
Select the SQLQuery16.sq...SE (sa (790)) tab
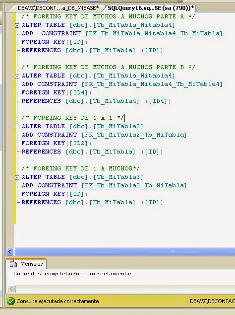tap(151, 8)
